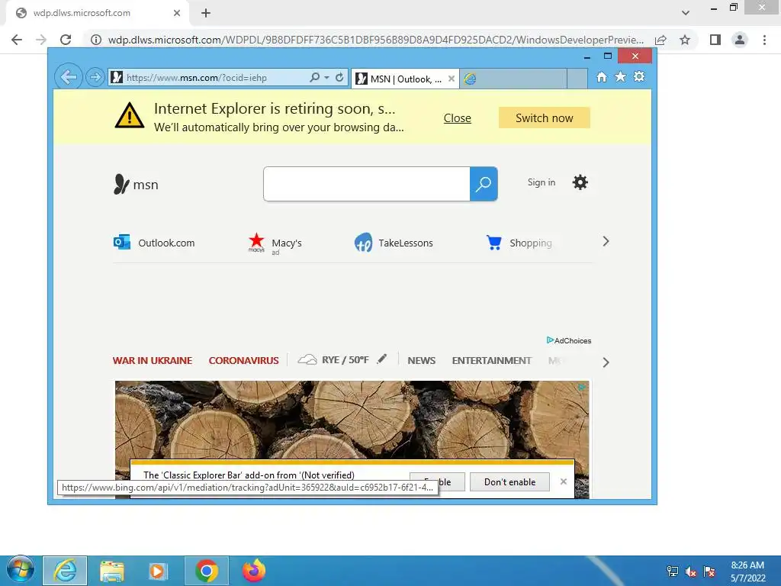Image resolution: width=781 pixels, height=586 pixels.
Task: View site information icon in Chrome
Action: (x=95, y=40)
